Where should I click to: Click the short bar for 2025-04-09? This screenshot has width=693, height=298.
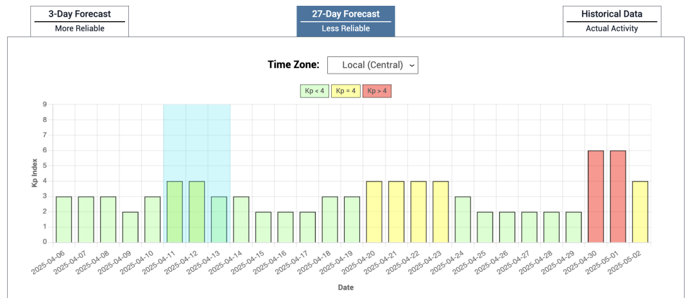click(x=130, y=227)
